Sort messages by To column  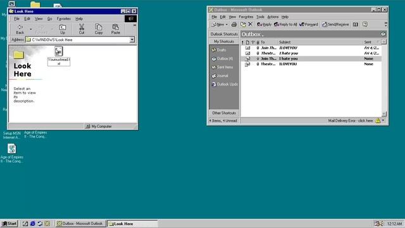[268, 42]
